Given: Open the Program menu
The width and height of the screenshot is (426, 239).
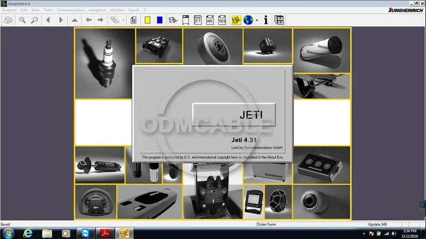Looking at the screenshot, I should point(10,10).
